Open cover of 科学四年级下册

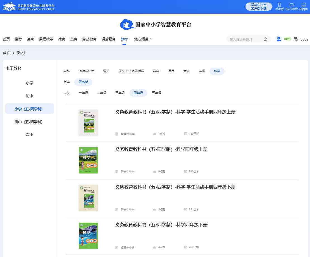[x=88, y=236]
